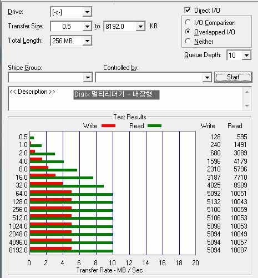Click the 1.0 row label in chart

point(23,145)
